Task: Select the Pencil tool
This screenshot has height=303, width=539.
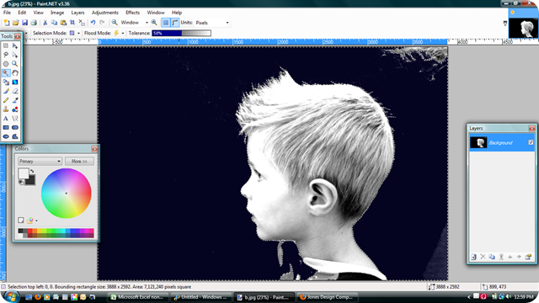Action: 6,100
